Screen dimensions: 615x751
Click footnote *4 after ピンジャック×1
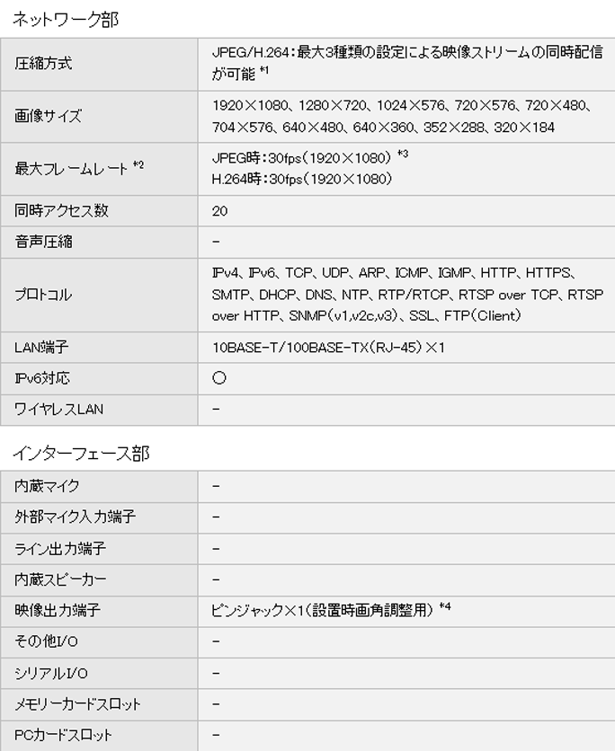click(x=445, y=607)
